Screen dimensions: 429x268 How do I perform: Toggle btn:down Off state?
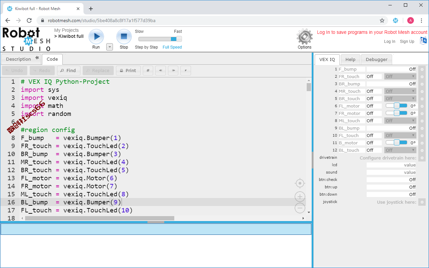391,195
